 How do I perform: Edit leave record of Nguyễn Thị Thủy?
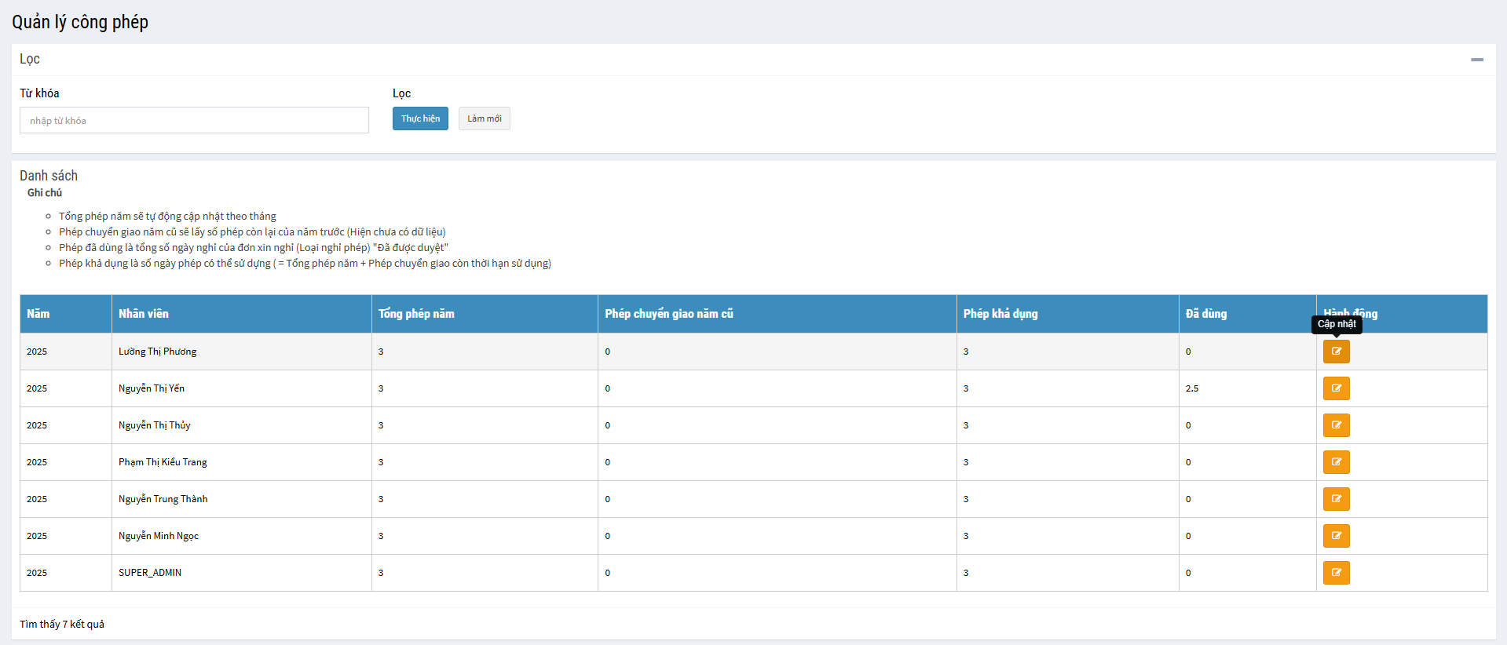coord(1336,425)
